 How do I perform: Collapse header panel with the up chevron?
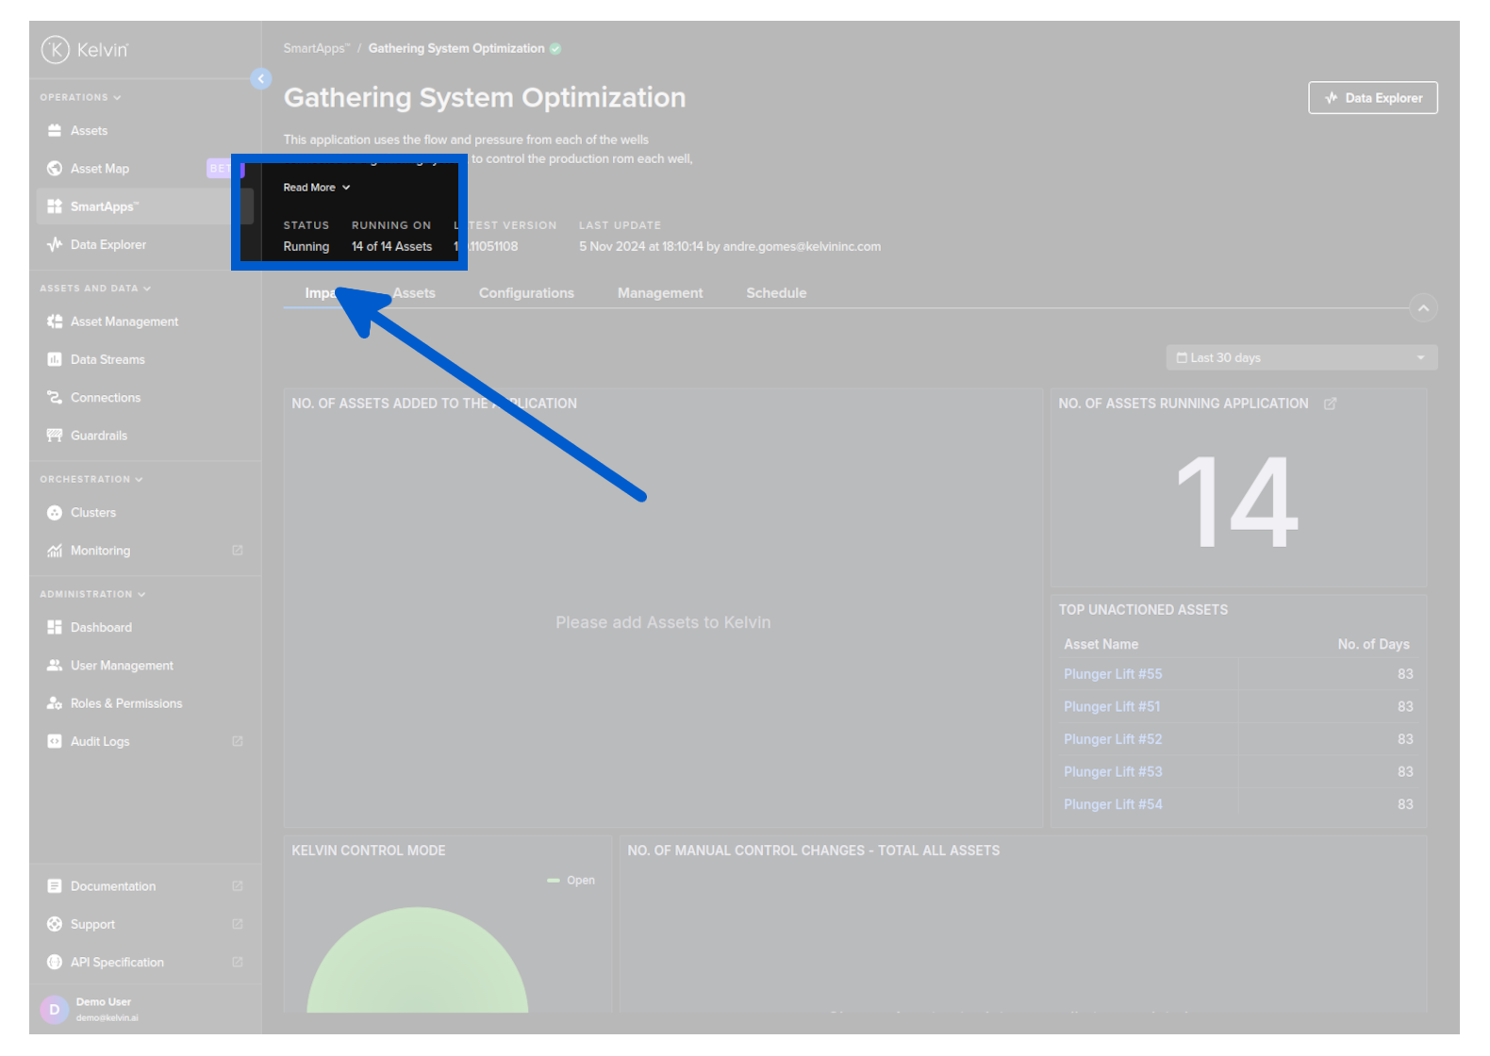[1422, 308]
